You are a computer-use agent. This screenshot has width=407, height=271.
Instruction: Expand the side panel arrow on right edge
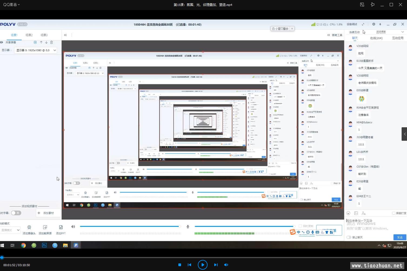coord(404,134)
